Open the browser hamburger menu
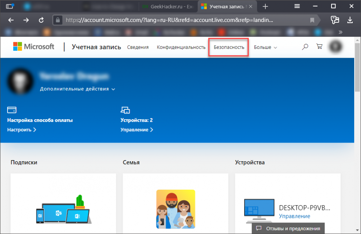361x234 pixels. coord(297,6)
